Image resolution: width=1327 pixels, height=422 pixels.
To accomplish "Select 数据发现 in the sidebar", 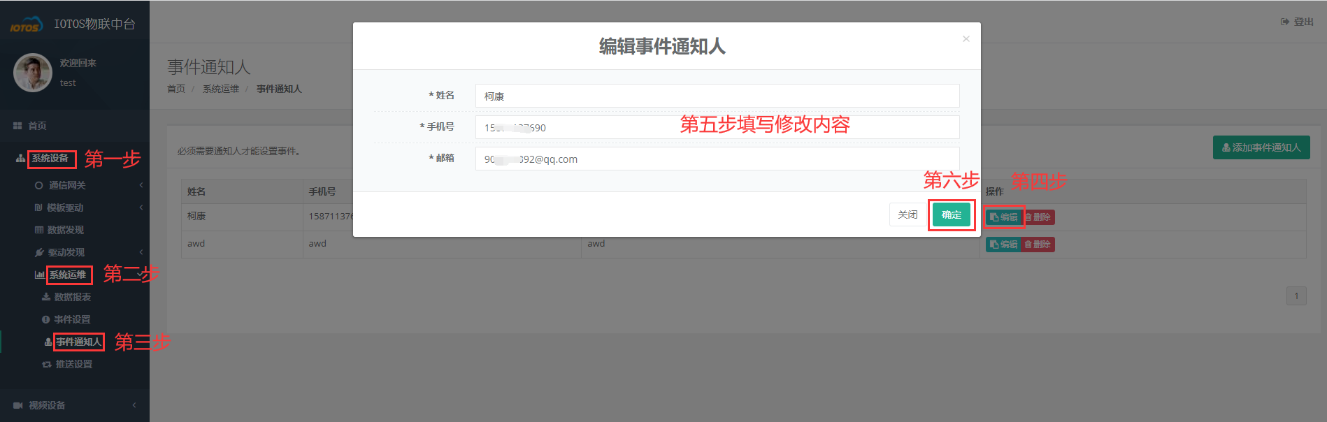I will [66, 230].
